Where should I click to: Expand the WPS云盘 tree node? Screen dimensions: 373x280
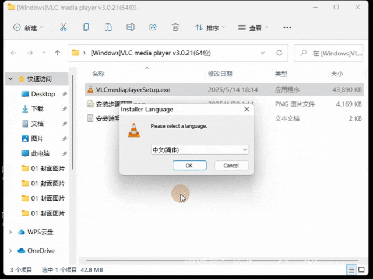click(10, 232)
